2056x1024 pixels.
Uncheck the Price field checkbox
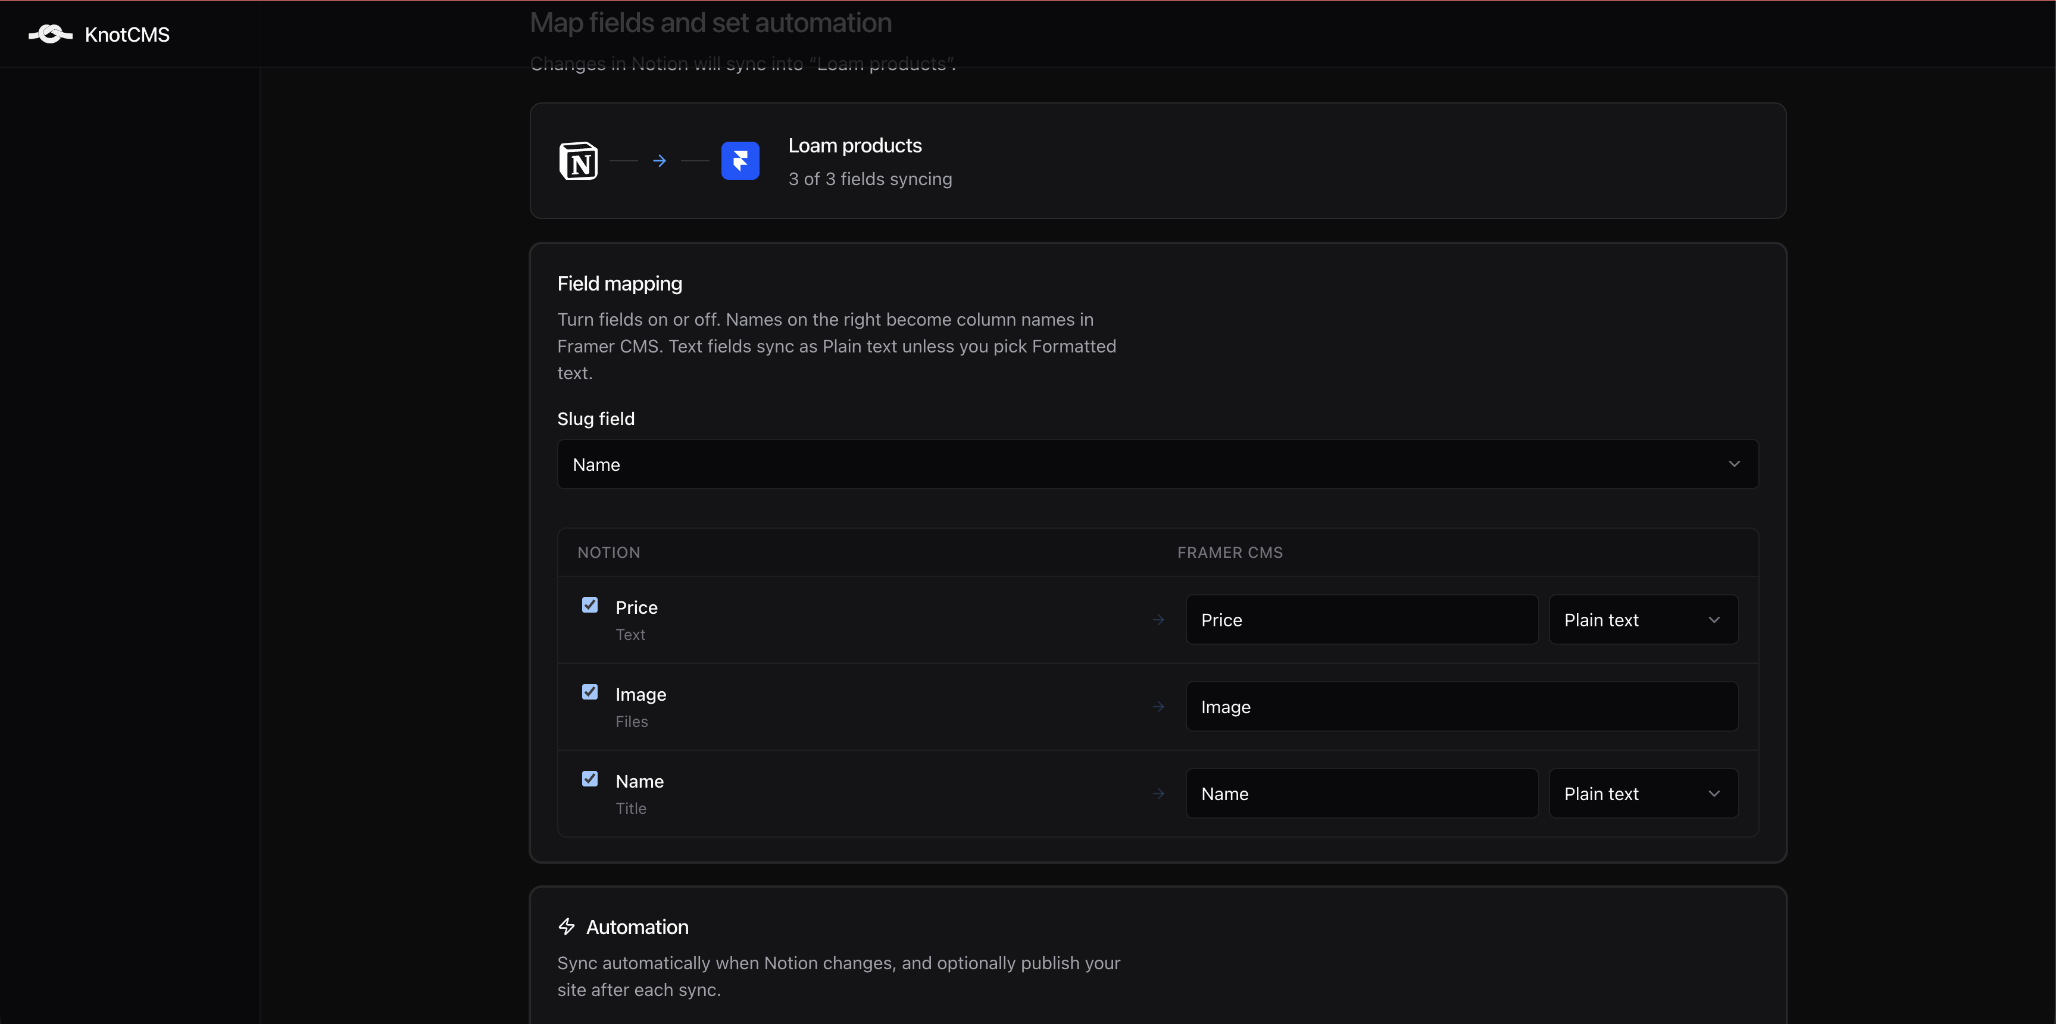(590, 605)
